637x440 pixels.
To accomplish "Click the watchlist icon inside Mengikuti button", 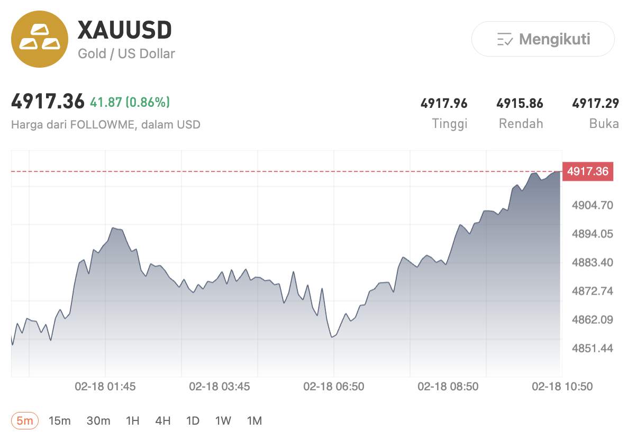I will point(506,39).
